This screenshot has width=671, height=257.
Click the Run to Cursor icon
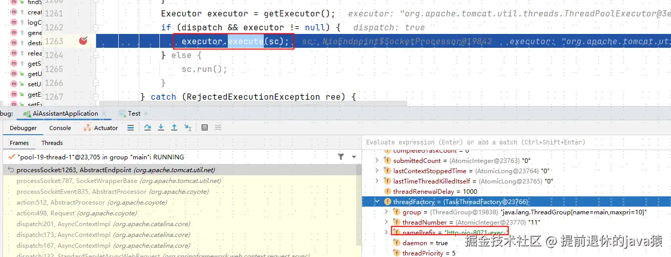coord(188,127)
